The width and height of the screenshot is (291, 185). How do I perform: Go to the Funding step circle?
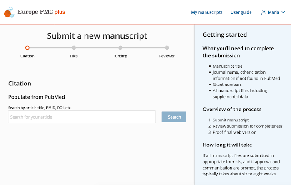(x=120, y=47)
